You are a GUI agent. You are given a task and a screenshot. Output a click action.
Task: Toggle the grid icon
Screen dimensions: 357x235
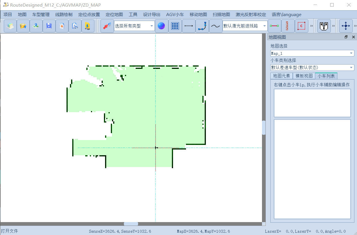click(x=175, y=26)
